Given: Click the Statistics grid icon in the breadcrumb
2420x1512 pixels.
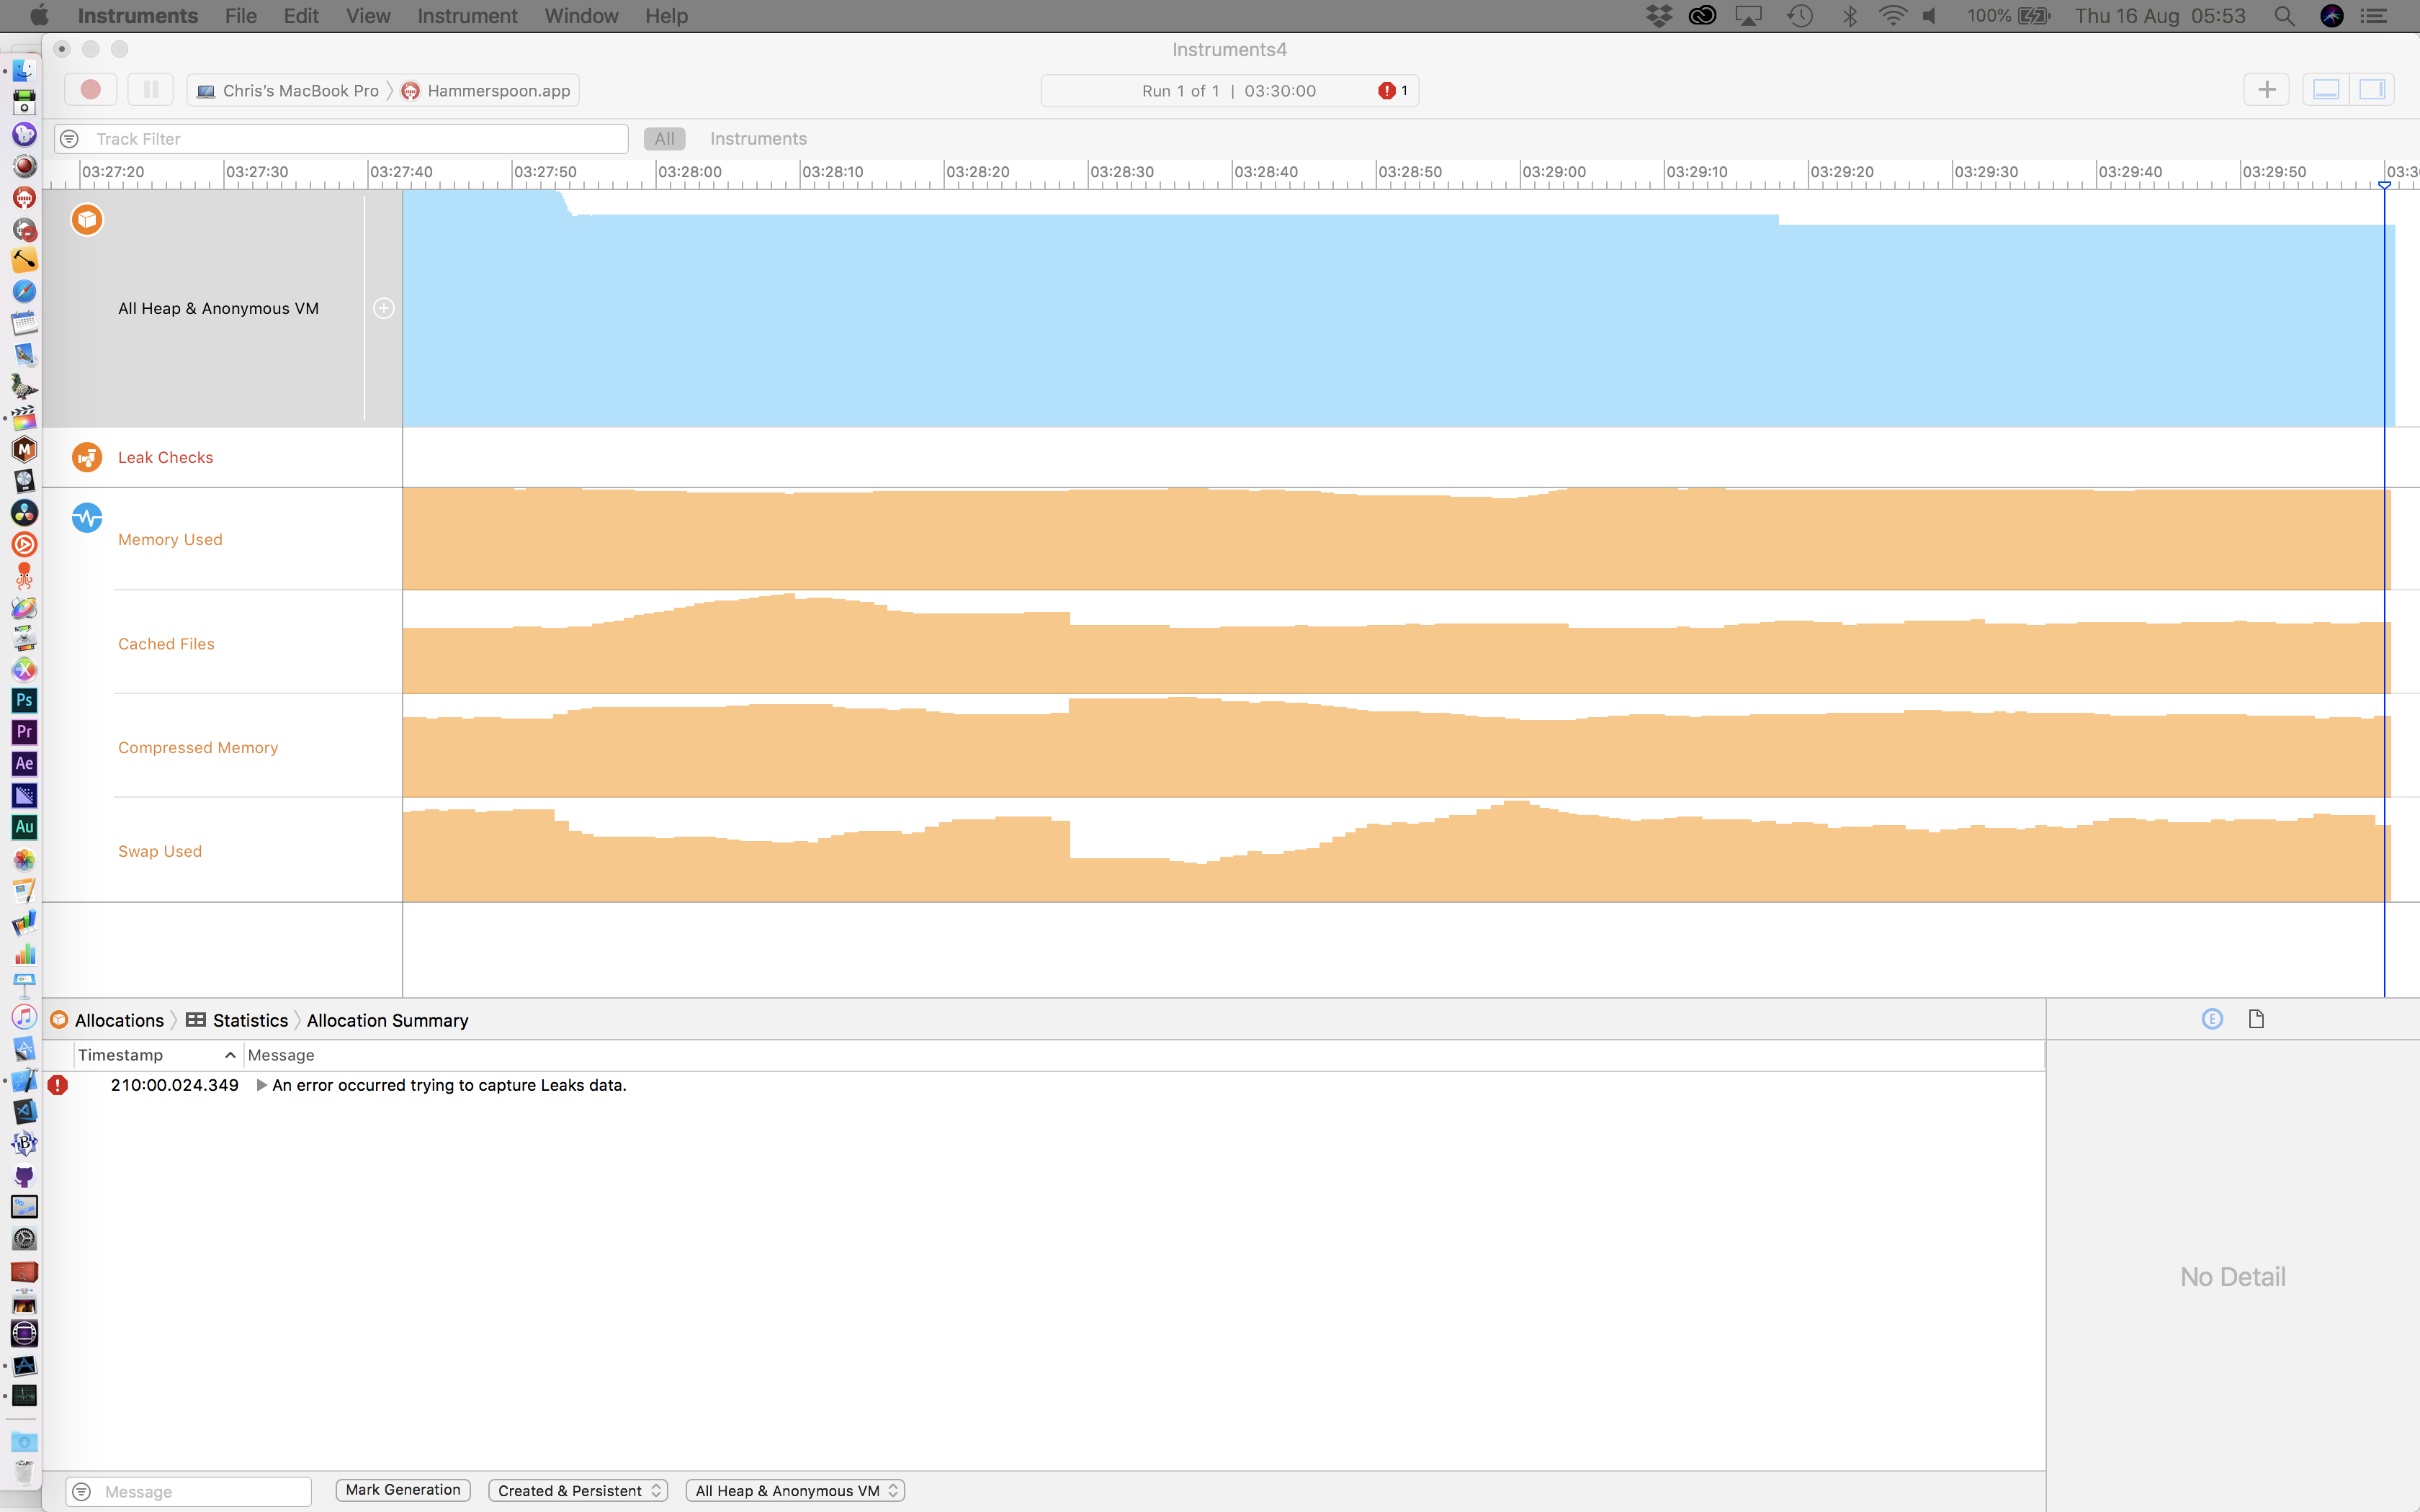Looking at the screenshot, I should pos(195,1019).
